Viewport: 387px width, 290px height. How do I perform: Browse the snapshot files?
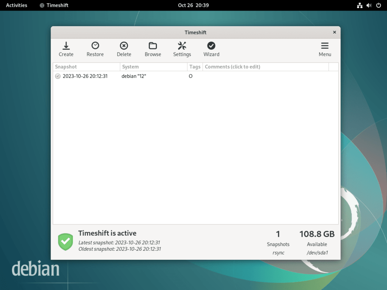pyautogui.click(x=153, y=49)
